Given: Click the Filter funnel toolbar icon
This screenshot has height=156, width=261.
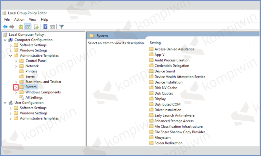Looking at the screenshot, I should point(61,27).
